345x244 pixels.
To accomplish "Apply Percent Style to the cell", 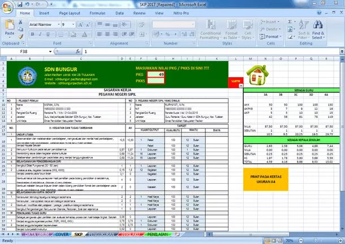I will pyautogui.click(x=167, y=34).
